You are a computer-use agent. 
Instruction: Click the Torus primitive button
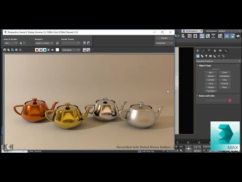[211, 83]
